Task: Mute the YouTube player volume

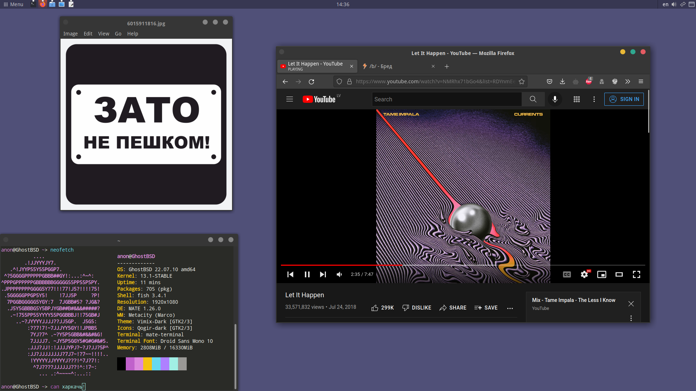Action: tap(339, 274)
